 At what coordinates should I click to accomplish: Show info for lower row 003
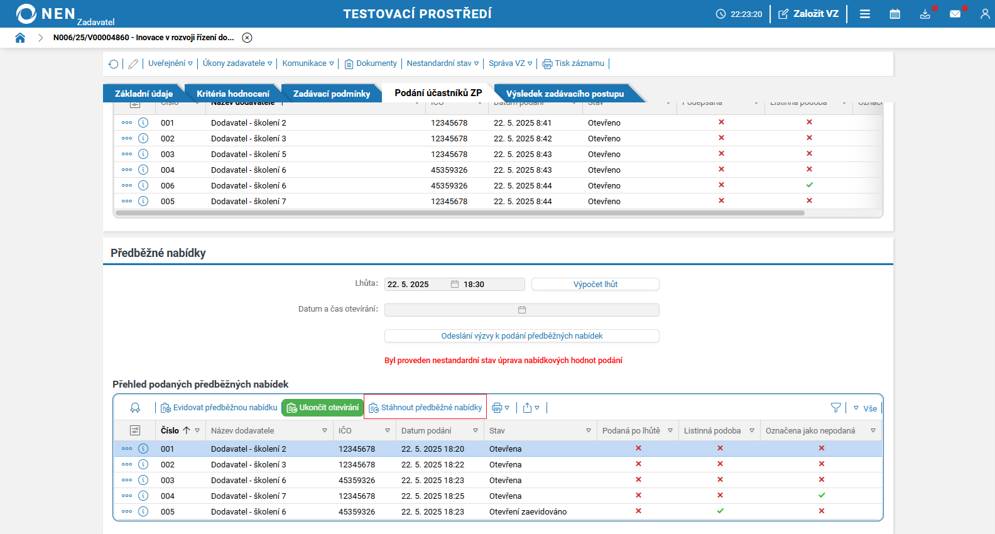(x=143, y=480)
